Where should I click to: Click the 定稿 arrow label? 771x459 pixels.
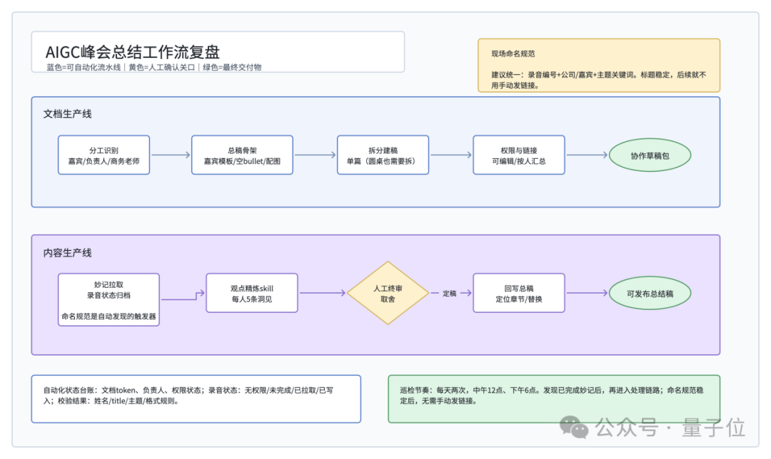click(x=450, y=294)
